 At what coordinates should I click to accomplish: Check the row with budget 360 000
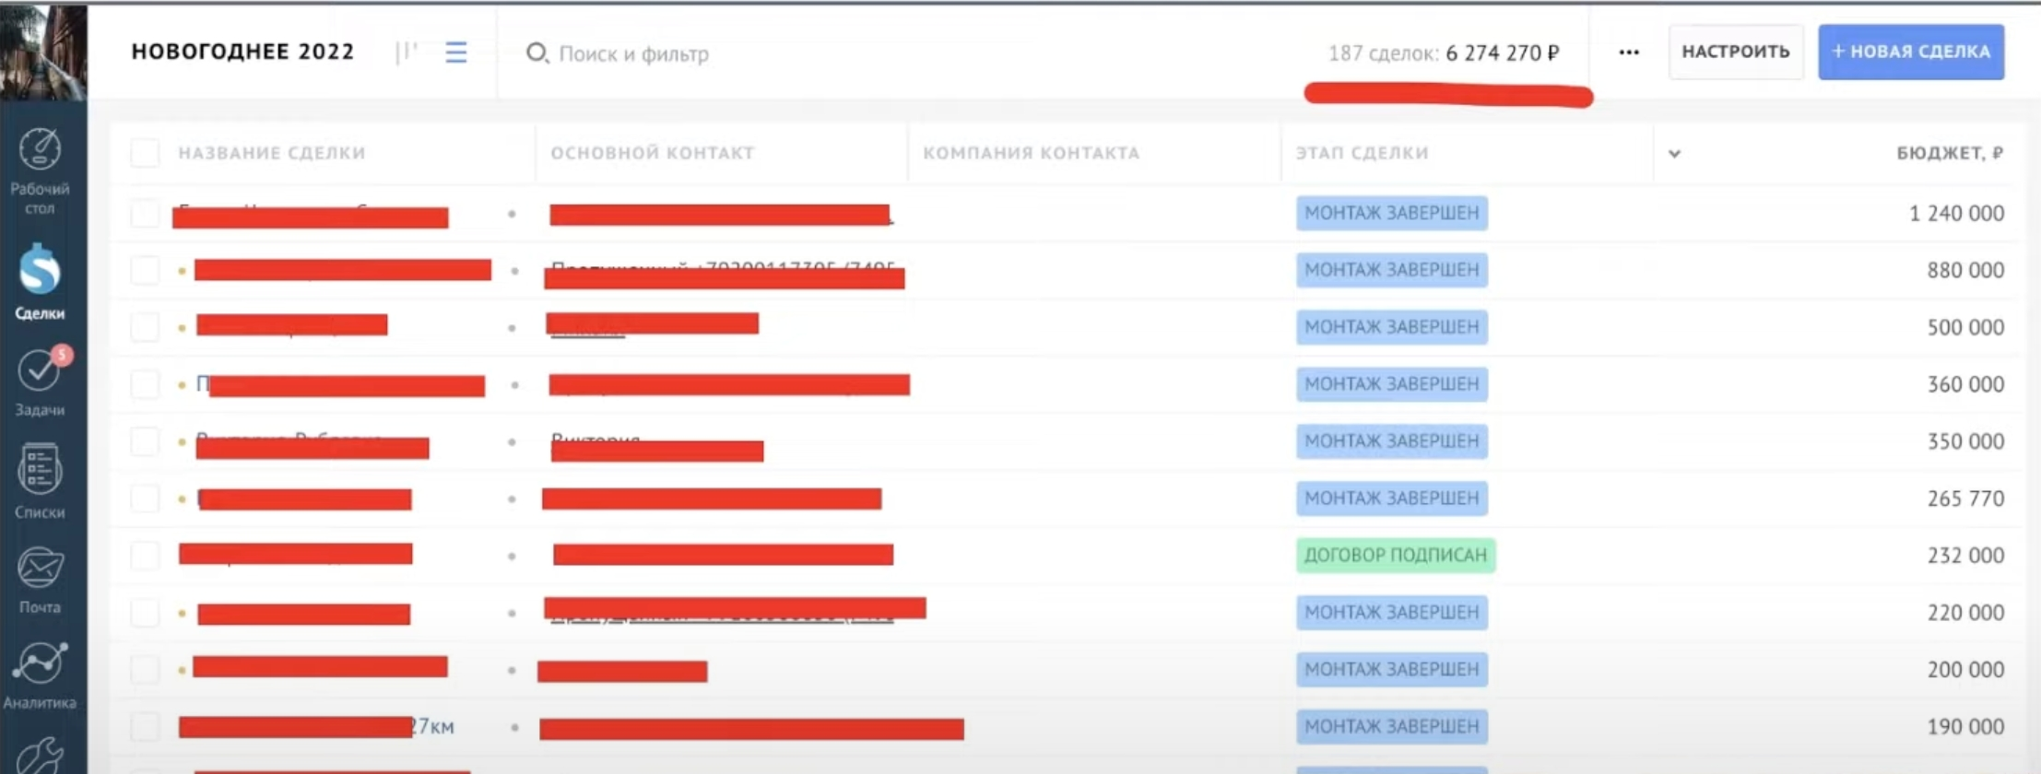click(145, 384)
